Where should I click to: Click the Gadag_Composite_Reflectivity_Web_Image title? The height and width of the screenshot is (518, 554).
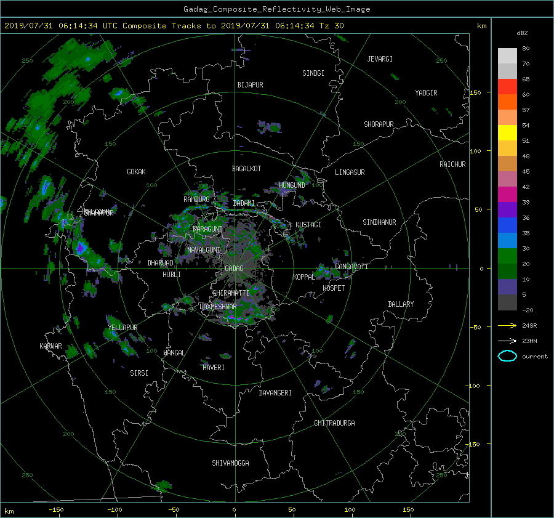[x=277, y=9]
